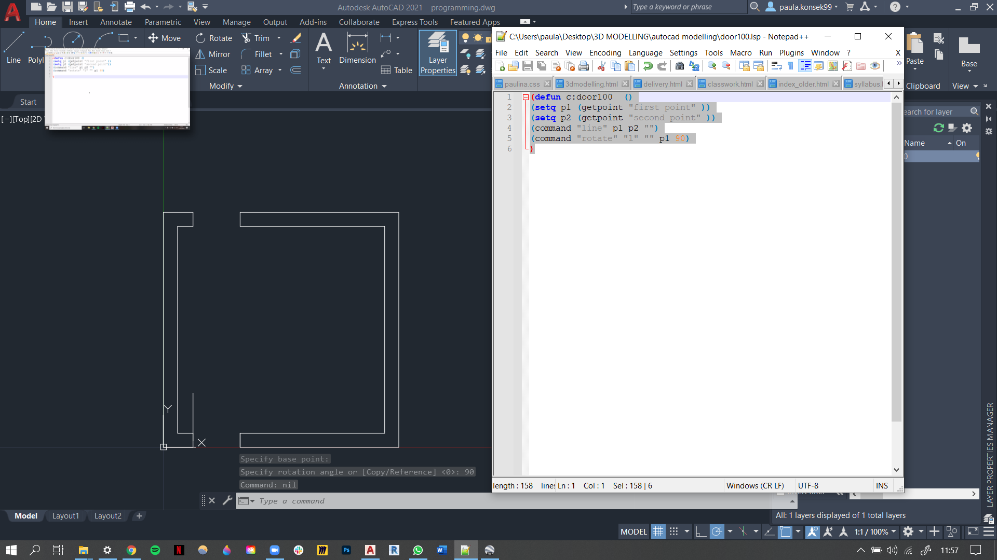The width and height of the screenshot is (997, 560).
Task: Select the Dimension tool
Action: coord(357,48)
